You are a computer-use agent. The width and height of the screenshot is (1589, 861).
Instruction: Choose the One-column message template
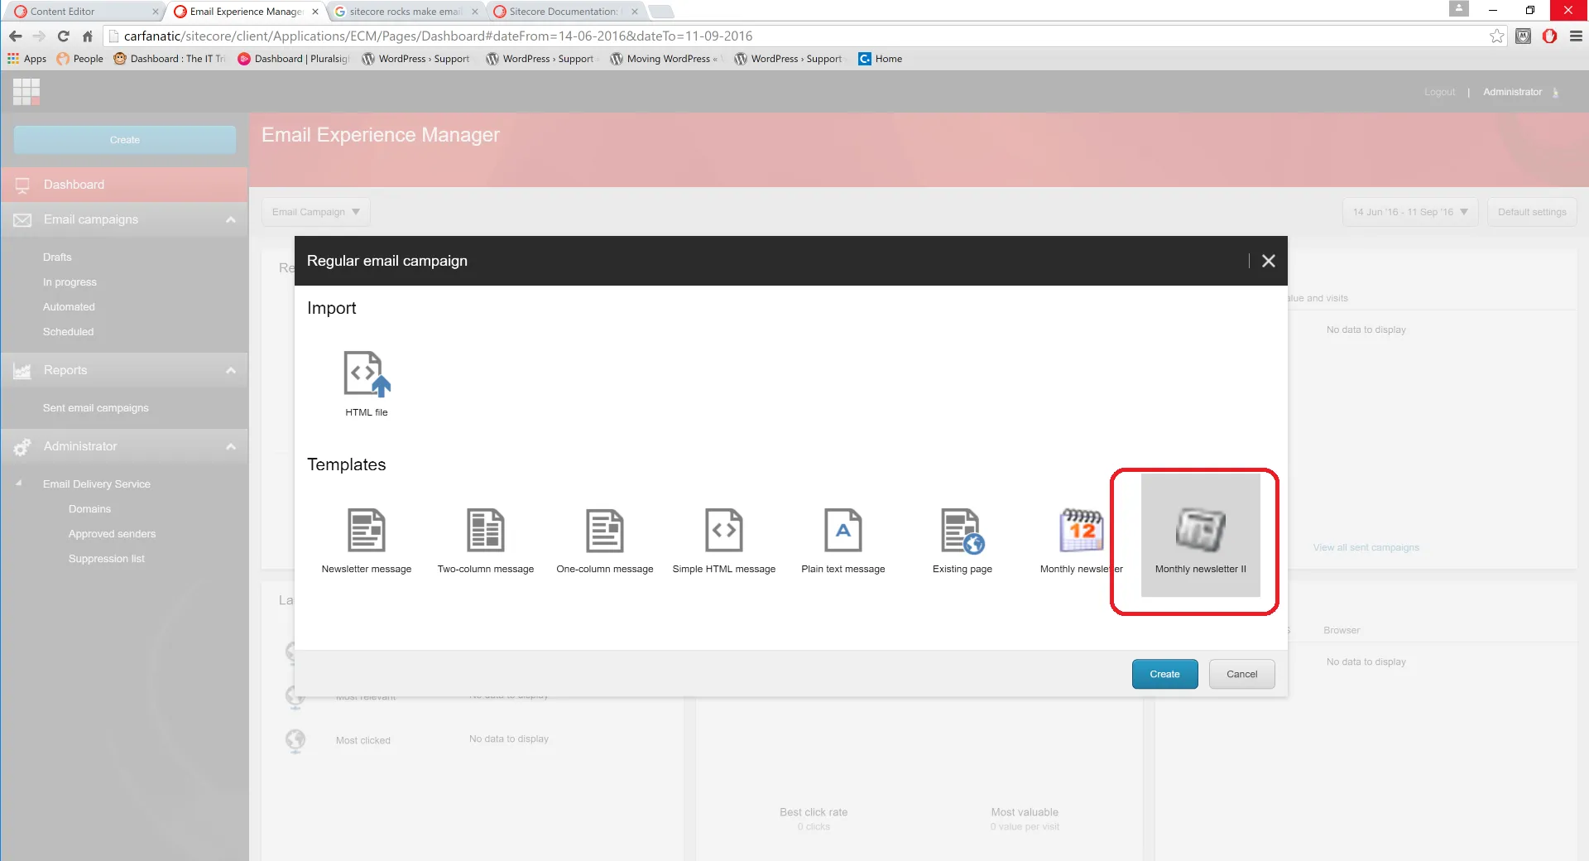(605, 541)
